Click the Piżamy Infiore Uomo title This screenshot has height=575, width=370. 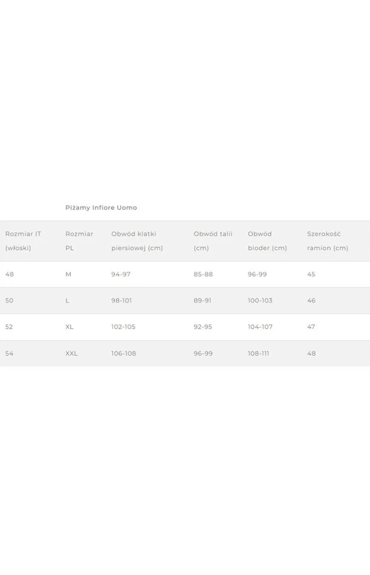[x=101, y=208]
